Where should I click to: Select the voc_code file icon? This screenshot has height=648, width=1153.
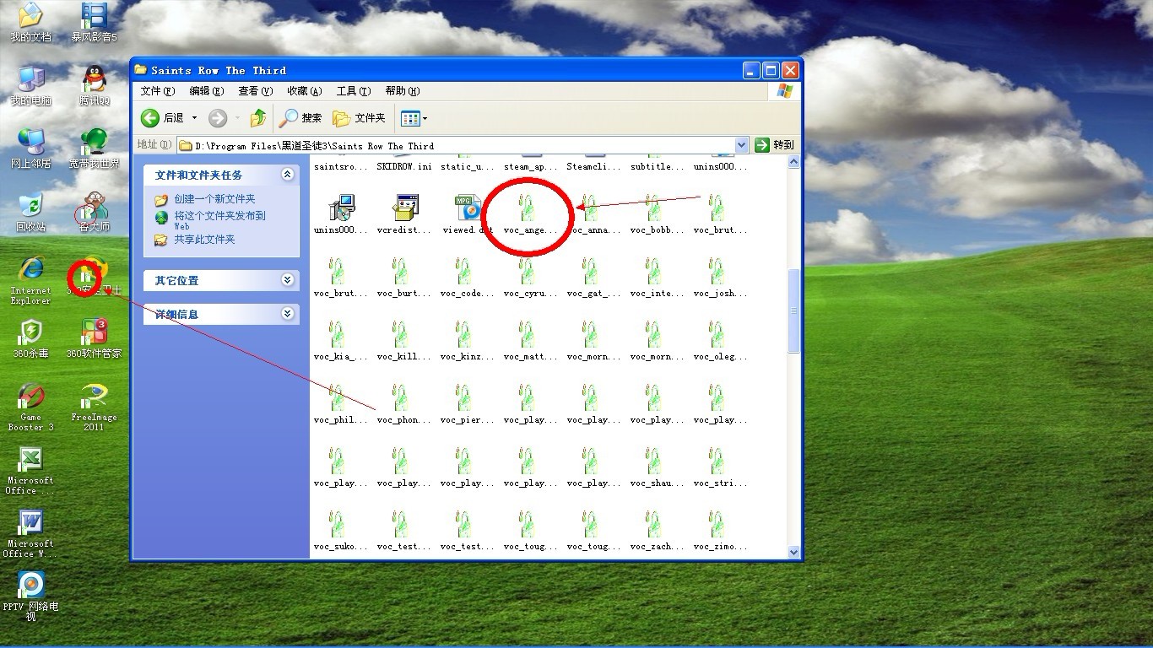point(463,270)
